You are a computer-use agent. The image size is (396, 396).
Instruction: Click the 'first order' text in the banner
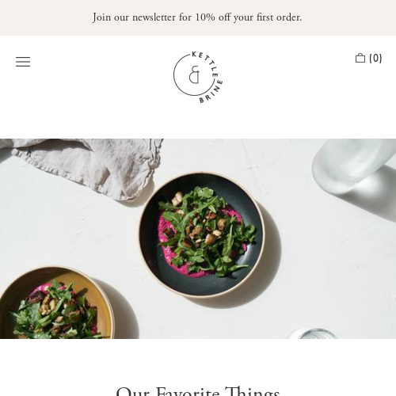(x=279, y=17)
